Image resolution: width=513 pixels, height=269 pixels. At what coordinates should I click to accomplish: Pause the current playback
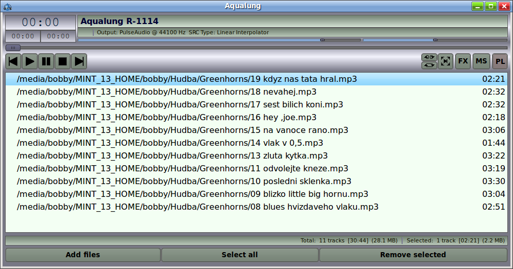[46, 61]
